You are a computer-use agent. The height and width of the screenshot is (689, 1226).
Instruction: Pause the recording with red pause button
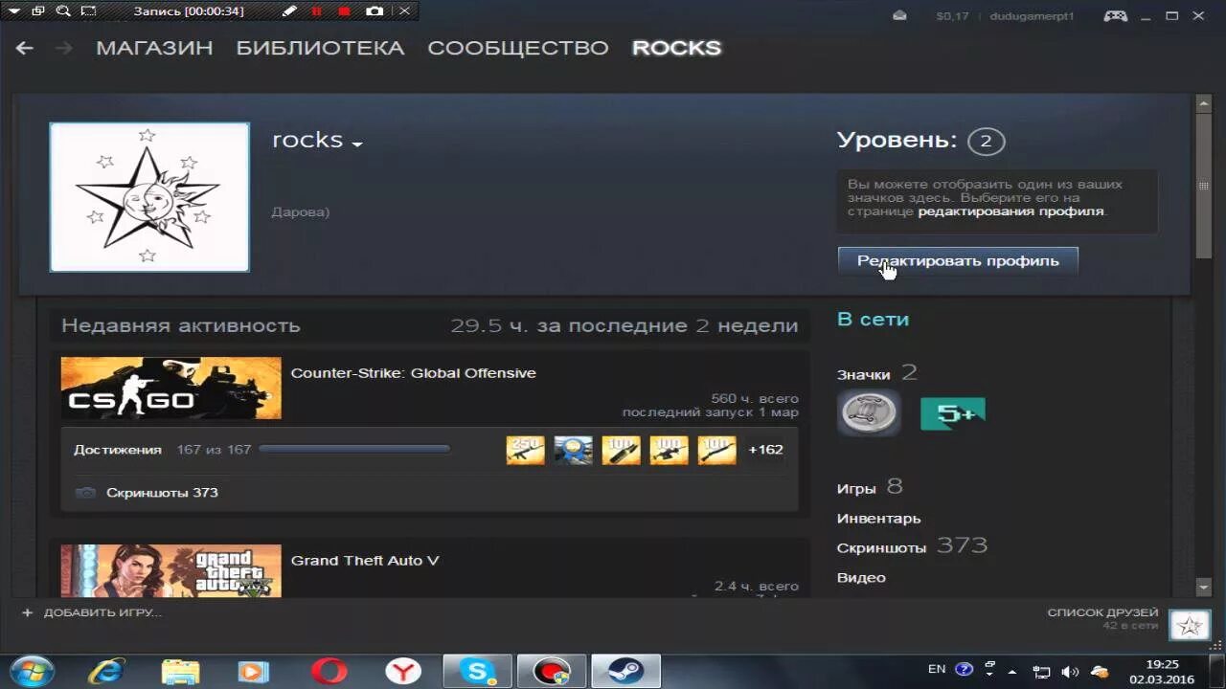[316, 11]
